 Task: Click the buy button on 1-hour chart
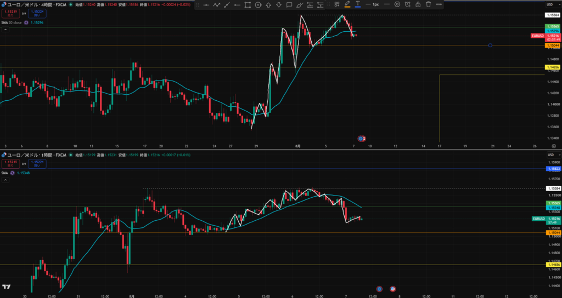click(37, 164)
